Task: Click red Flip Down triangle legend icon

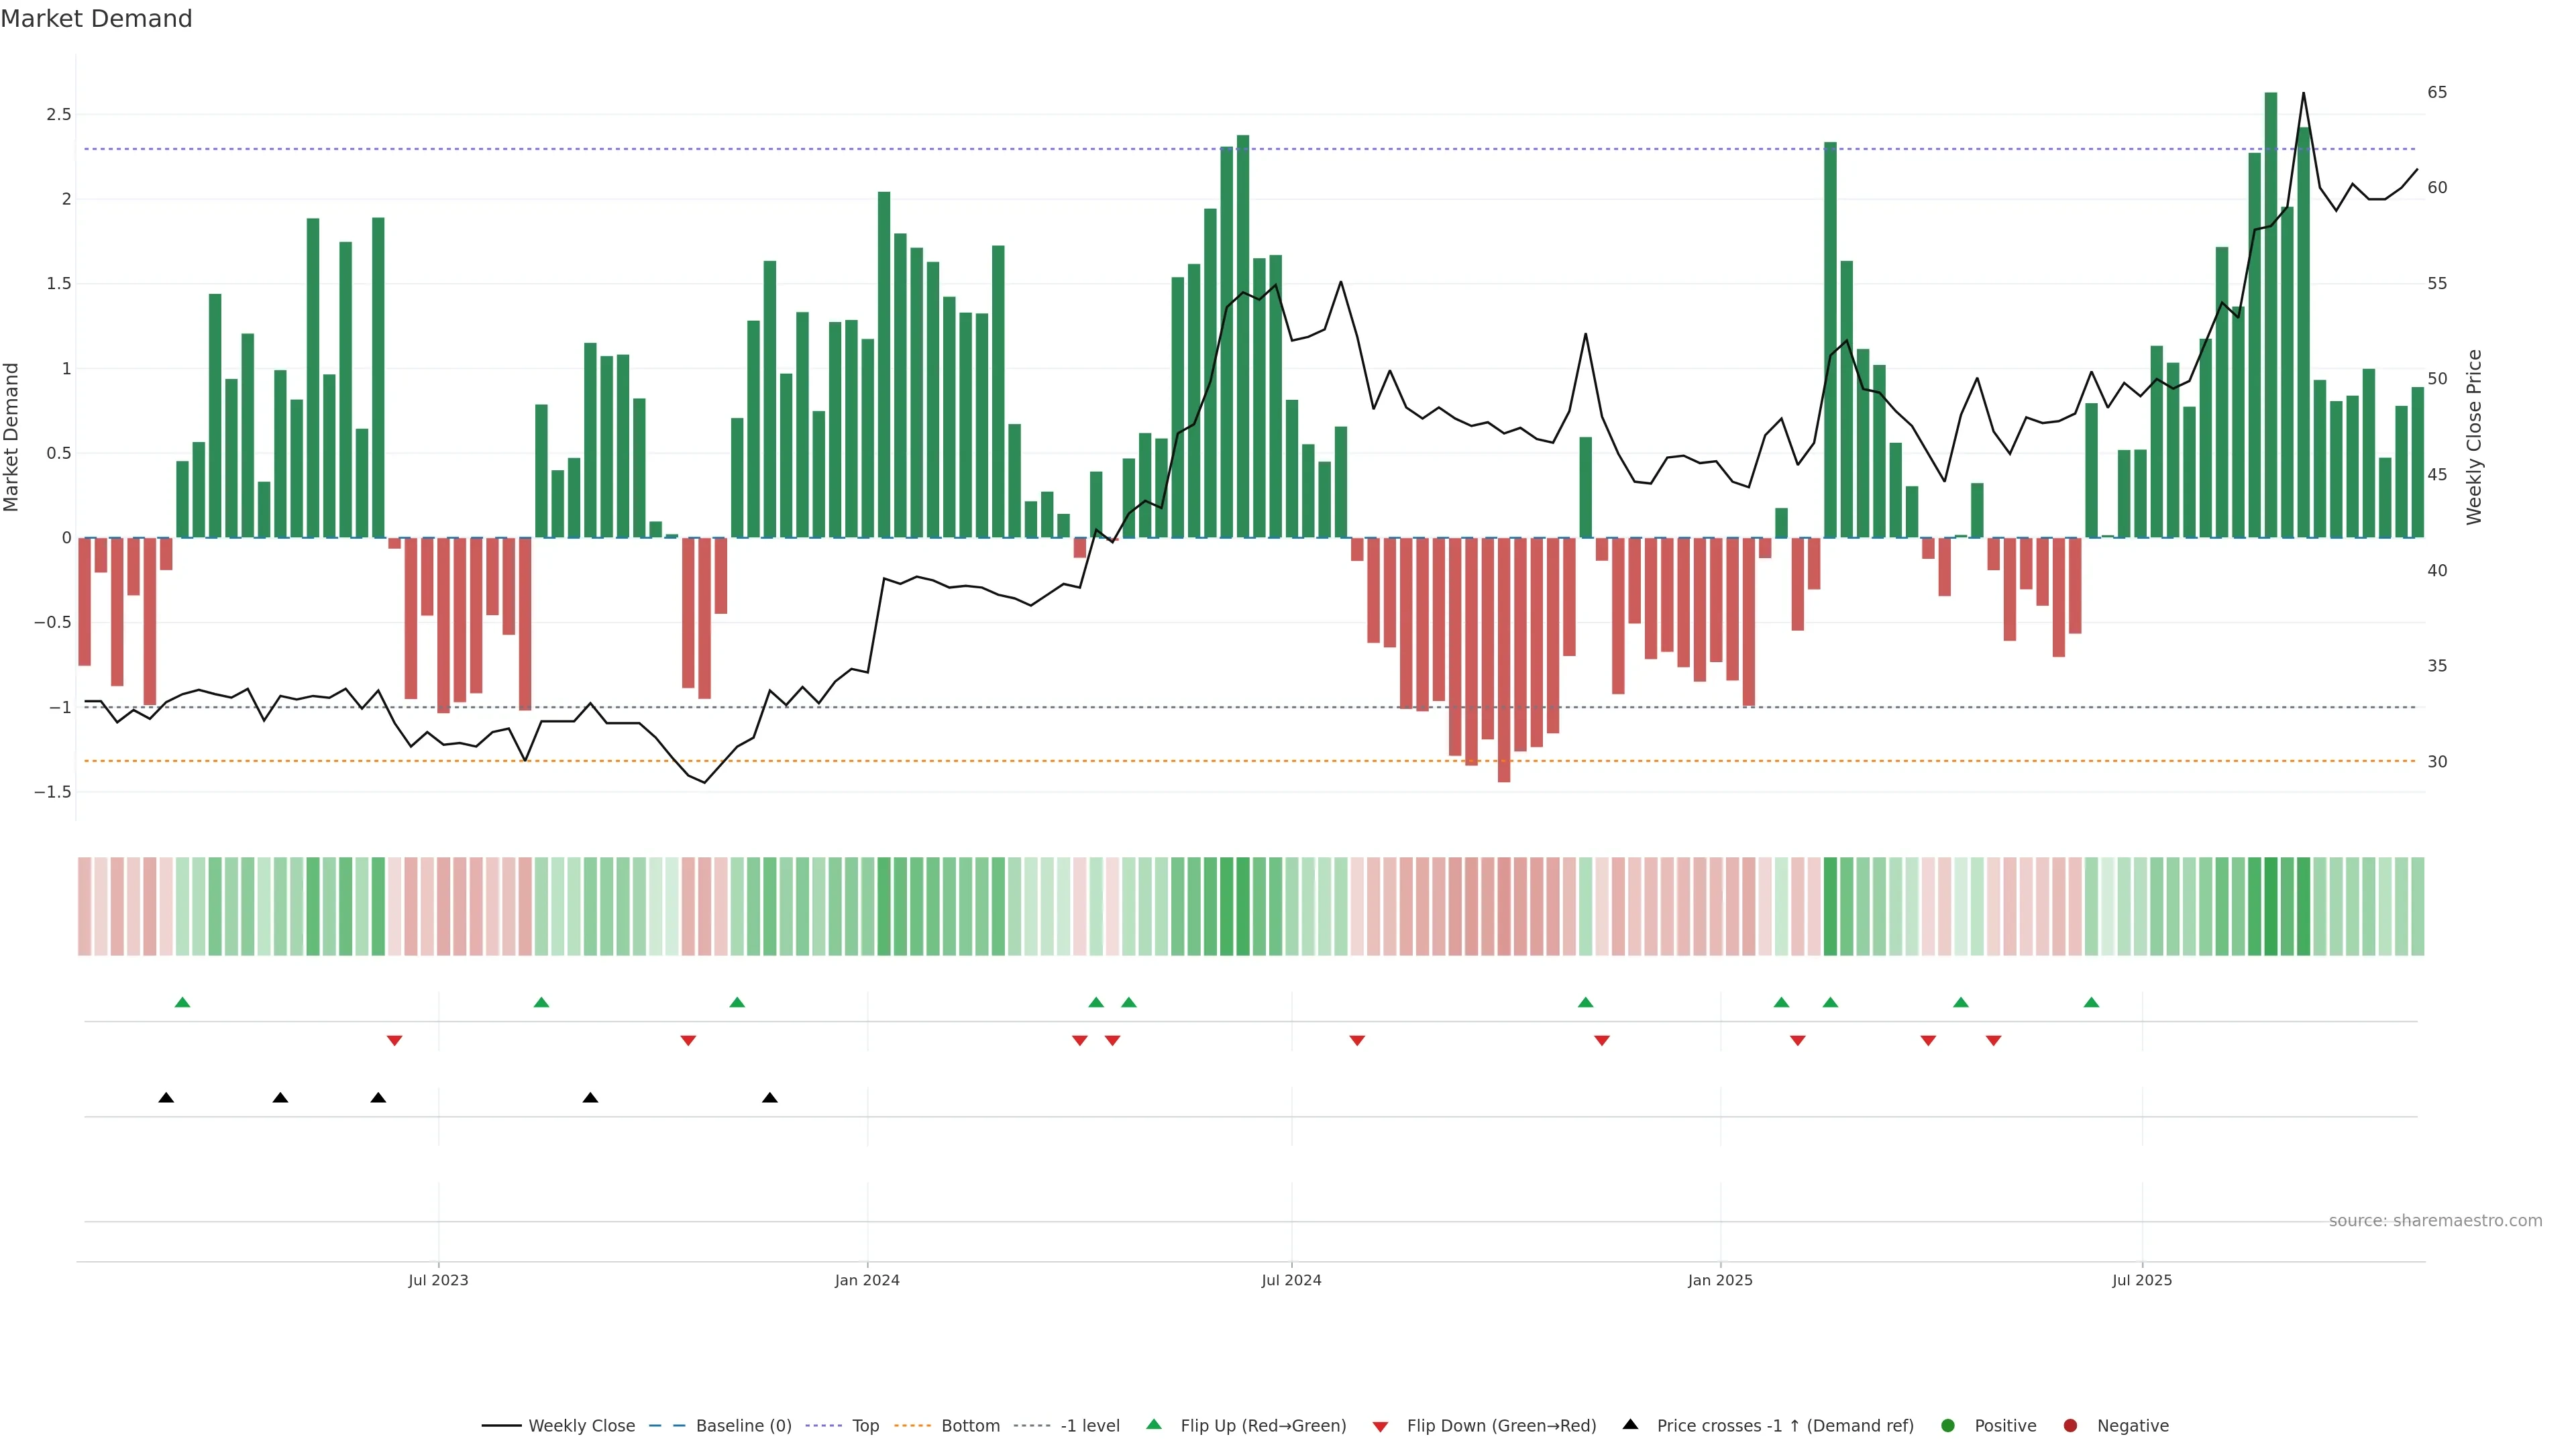Action: pos(1380,1426)
